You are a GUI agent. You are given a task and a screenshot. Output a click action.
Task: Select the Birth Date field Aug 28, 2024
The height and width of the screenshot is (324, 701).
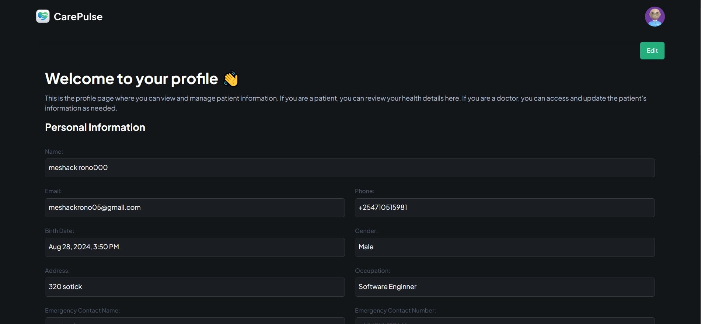pos(195,247)
